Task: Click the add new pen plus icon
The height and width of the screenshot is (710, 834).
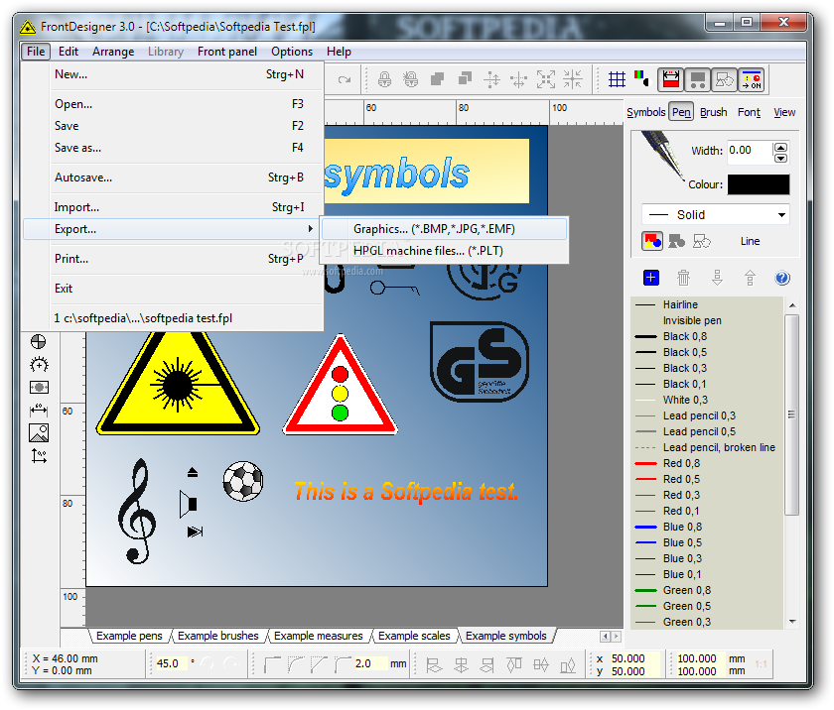Action: [651, 278]
